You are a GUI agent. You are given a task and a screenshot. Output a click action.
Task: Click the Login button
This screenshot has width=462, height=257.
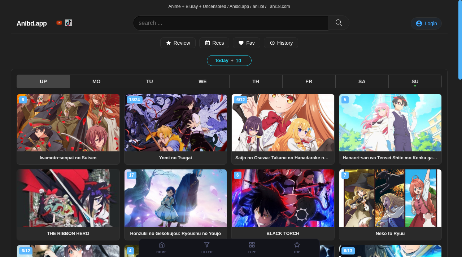pyautogui.click(x=426, y=23)
